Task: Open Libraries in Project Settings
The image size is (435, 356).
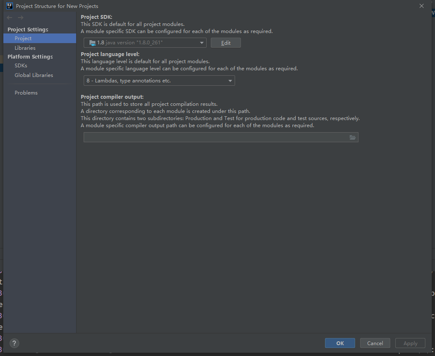Action: 25,48
